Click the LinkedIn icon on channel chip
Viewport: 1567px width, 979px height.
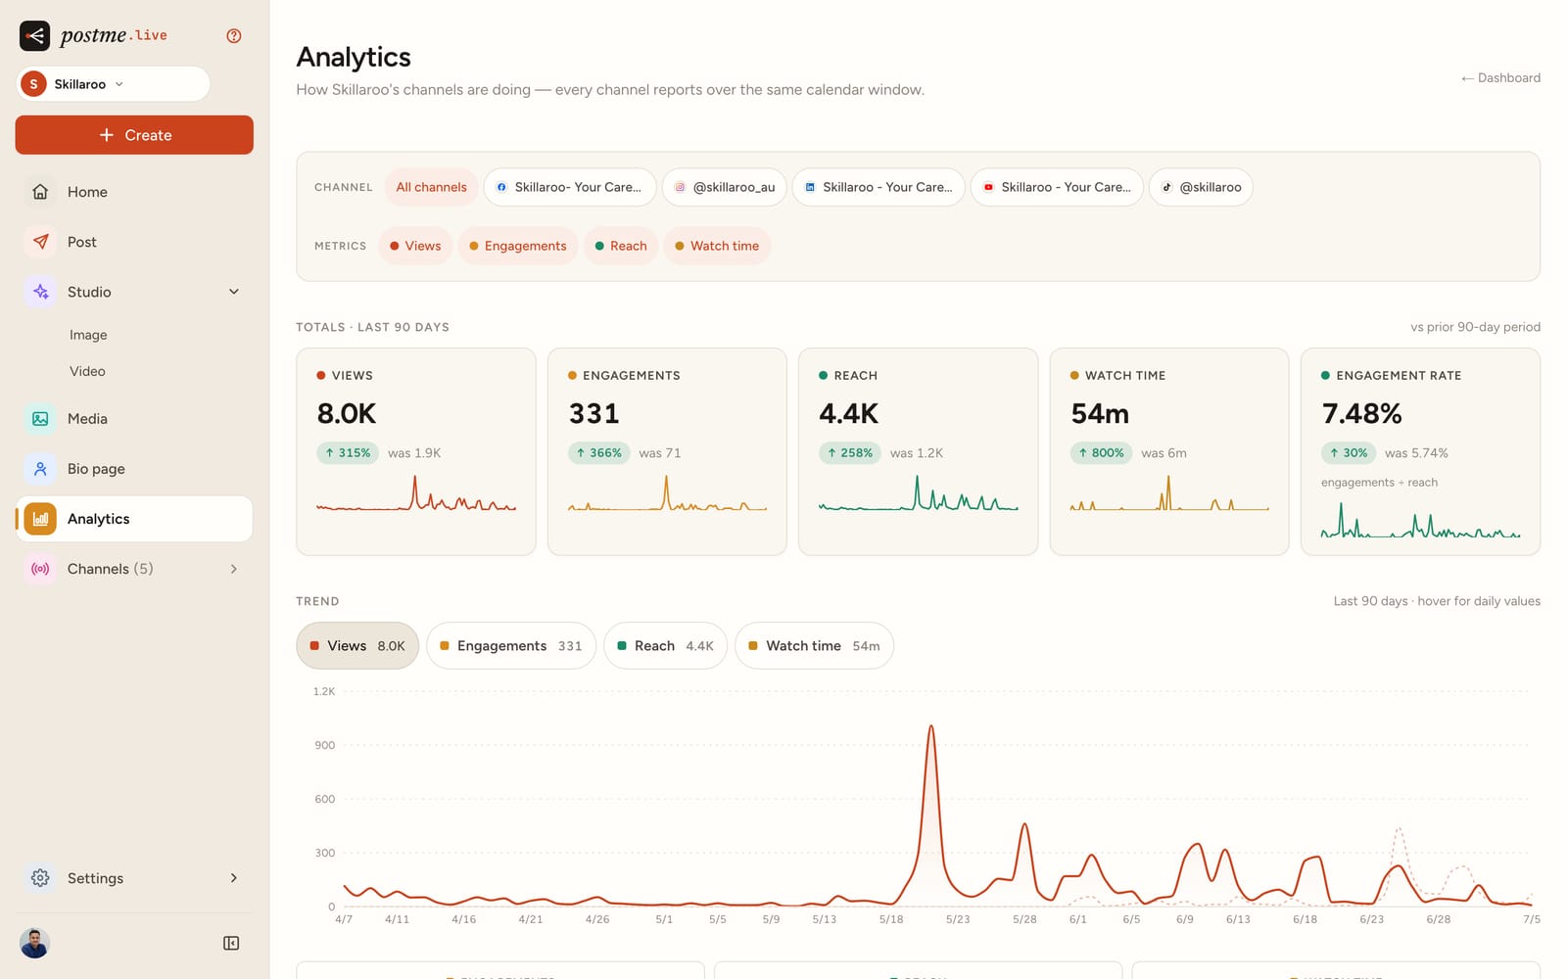pyautogui.click(x=810, y=187)
